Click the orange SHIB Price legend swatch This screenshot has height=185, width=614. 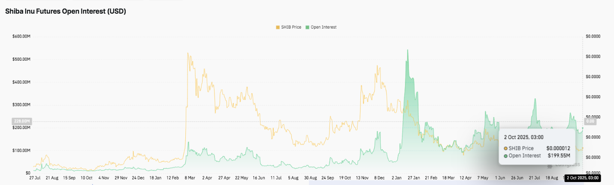278,27
